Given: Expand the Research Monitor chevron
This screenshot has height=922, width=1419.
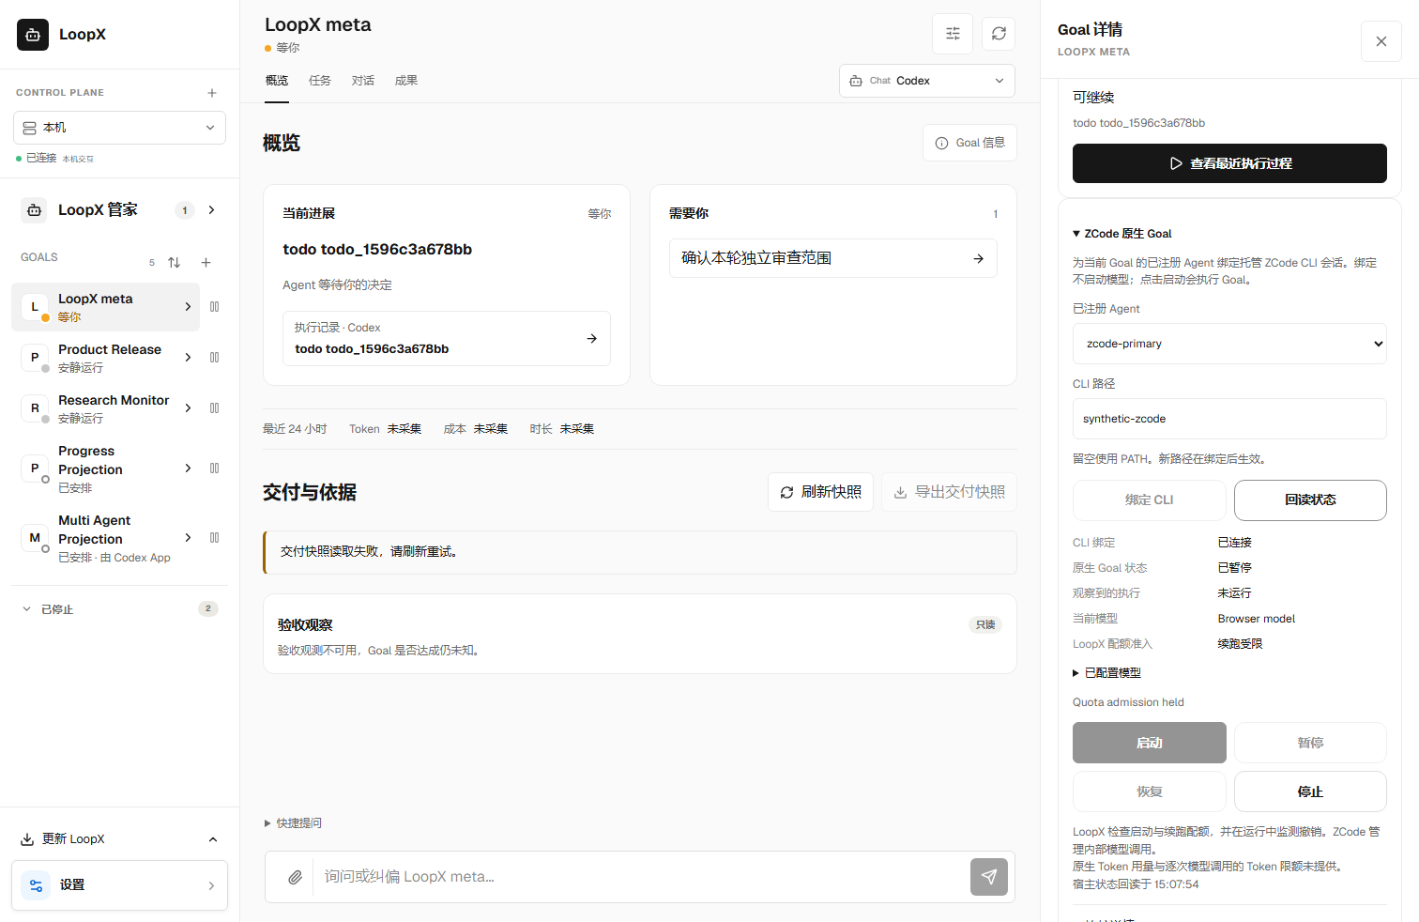Looking at the screenshot, I should click(188, 408).
